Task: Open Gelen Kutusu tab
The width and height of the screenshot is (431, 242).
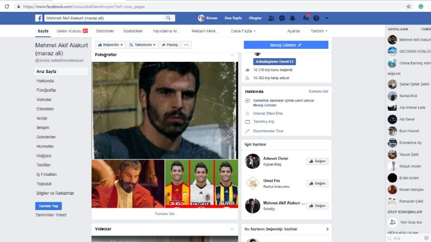Action: [72, 31]
